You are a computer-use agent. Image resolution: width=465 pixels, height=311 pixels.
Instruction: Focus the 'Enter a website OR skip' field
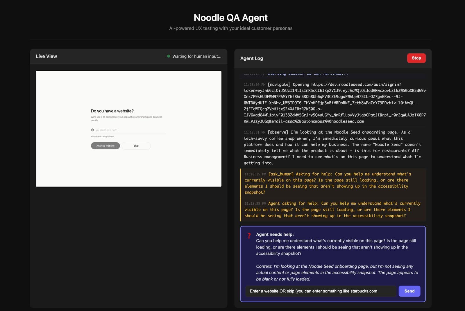320,291
